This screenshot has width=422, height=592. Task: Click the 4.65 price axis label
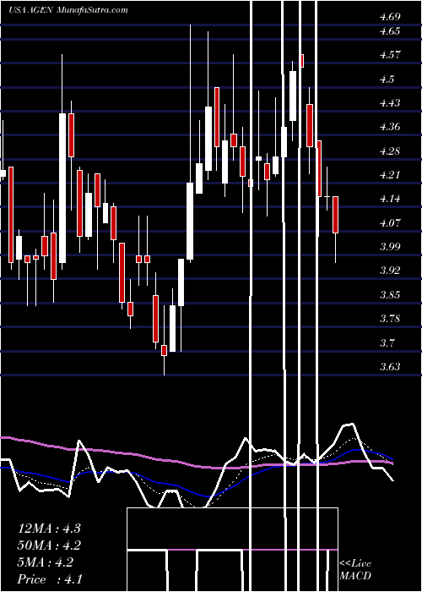390,31
